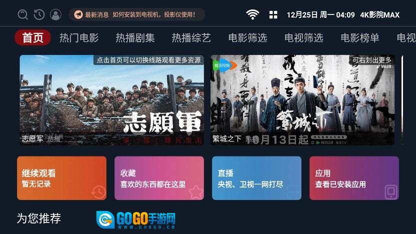Screen dimensions: 416x234
Task: Open the search magnifier icon
Action: pyautogui.click(x=23, y=14)
